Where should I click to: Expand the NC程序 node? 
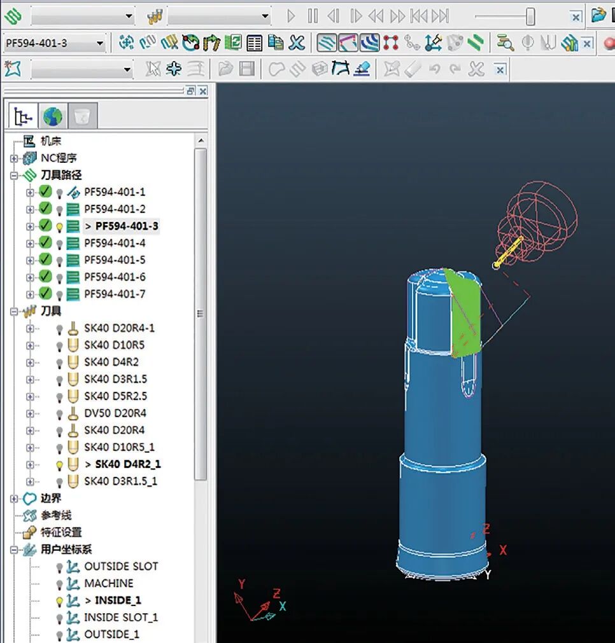coord(14,158)
